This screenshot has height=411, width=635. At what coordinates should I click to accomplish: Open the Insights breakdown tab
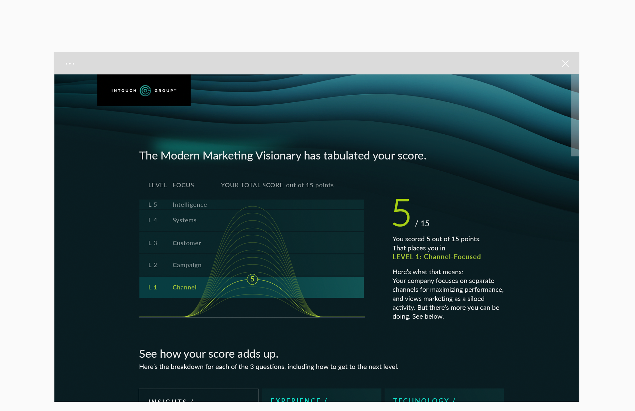click(199, 395)
